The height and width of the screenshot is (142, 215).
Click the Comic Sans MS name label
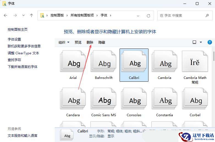[x=104, y=115]
